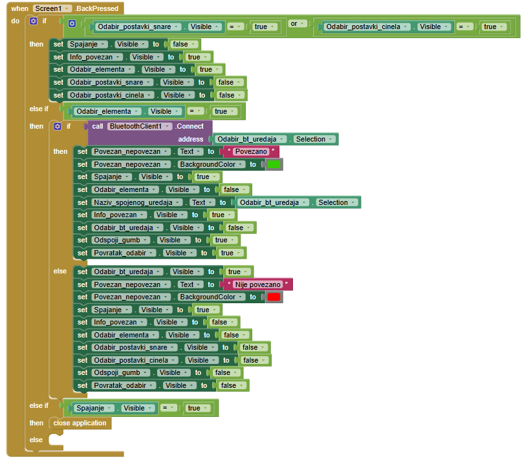Open the mutator gear on the or block
The width and height of the screenshot is (531, 459).
[72, 25]
